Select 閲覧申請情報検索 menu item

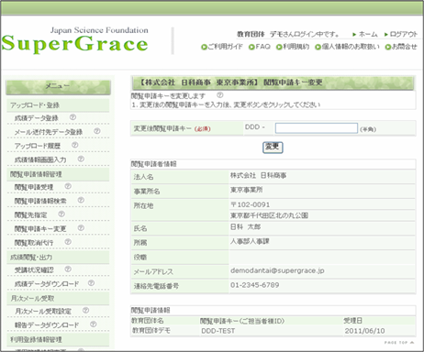[x=40, y=201]
